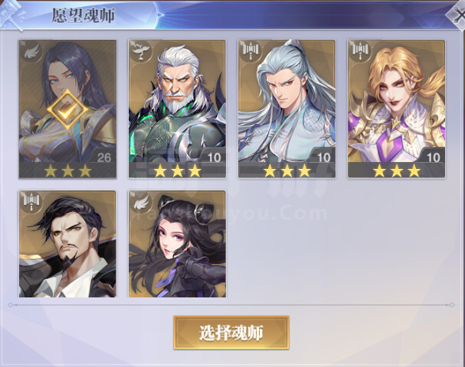Close the 愿望魂师 window

(458, 13)
